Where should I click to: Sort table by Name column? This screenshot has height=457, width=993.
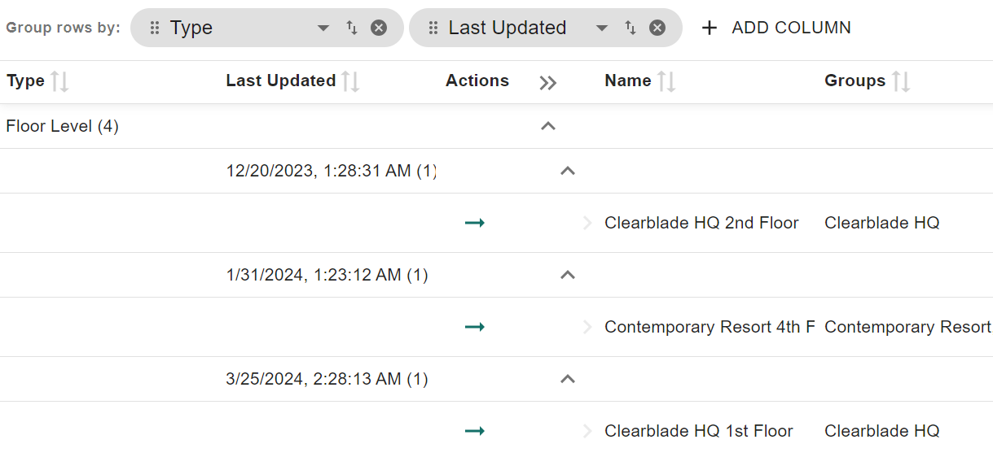click(666, 81)
